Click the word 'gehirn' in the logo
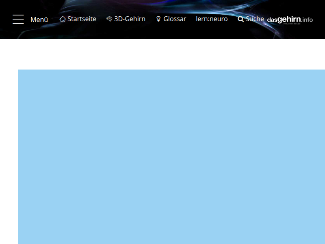 tap(289, 19)
